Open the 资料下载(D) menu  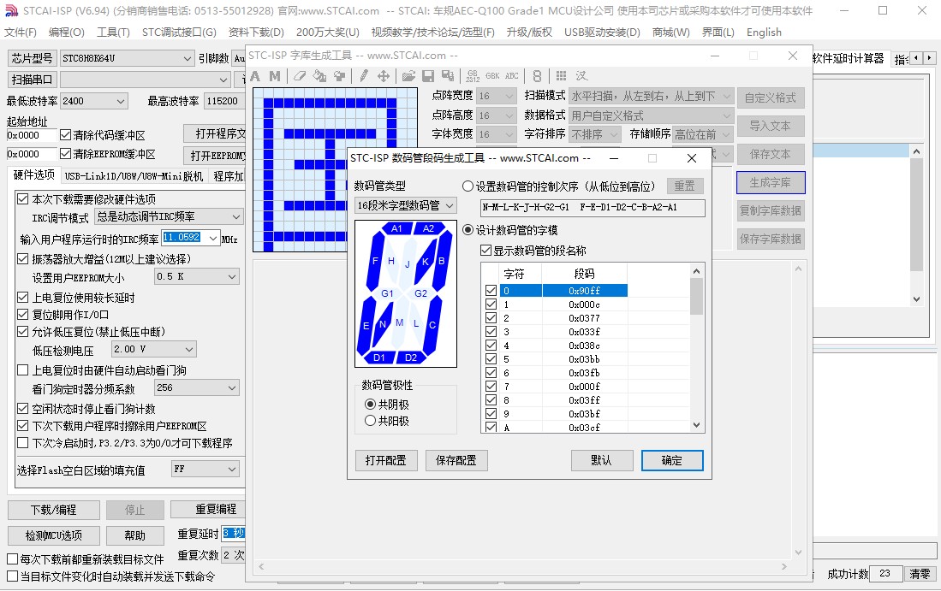(256, 33)
